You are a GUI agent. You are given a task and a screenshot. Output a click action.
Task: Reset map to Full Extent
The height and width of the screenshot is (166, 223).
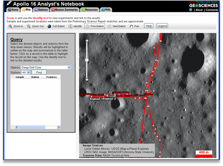pos(56,26)
